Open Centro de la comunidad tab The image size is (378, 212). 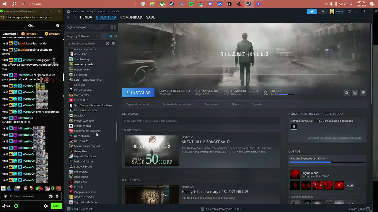(177, 104)
